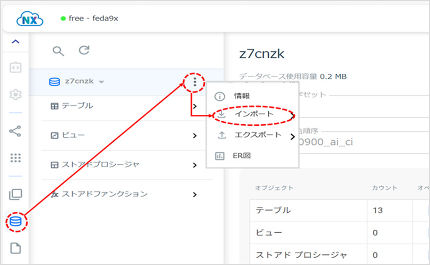Choose エクスポート from the context menu
The height and width of the screenshot is (265, 430).
pos(258,135)
